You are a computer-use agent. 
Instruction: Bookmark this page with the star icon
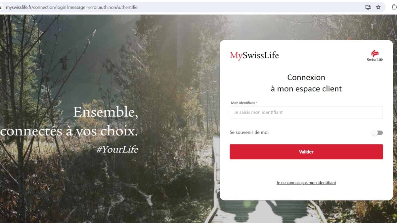tap(378, 7)
